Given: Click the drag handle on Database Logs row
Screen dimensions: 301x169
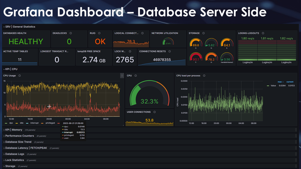Looking at the screenshot, I should (296, 154).
